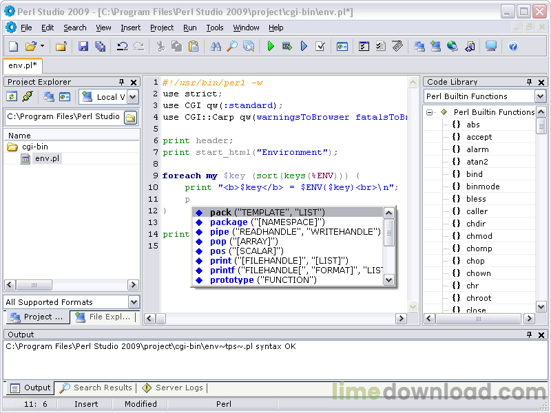Toggle the Output panel pin
The image size is (551, 413).
click(x=530, y=335)
